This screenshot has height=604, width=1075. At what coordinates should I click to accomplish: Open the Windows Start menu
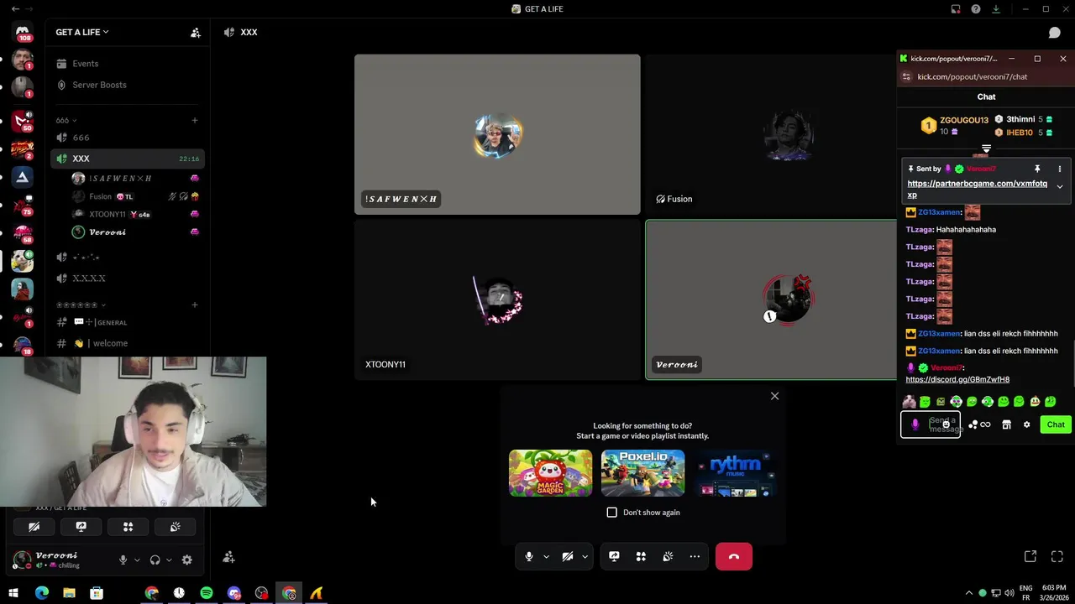(x=13, y=593)
